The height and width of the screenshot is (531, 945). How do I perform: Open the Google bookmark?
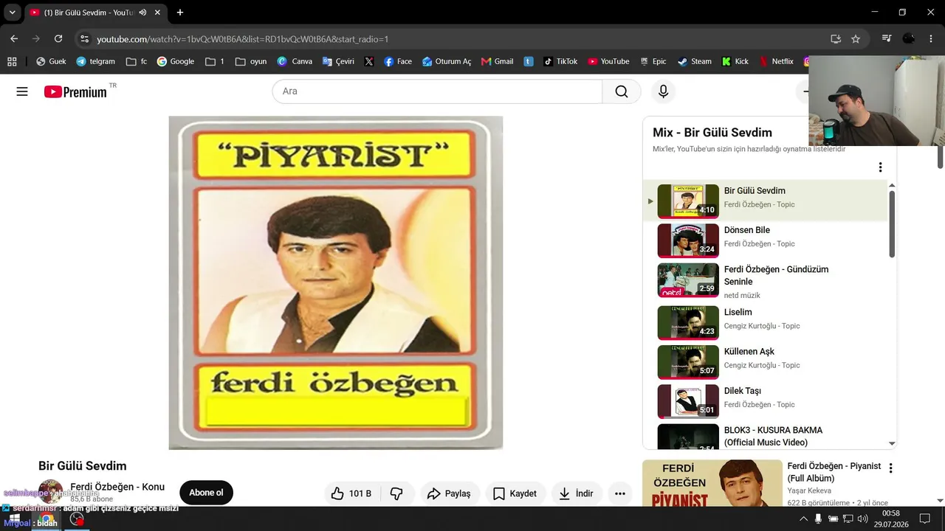click(175, 61)
